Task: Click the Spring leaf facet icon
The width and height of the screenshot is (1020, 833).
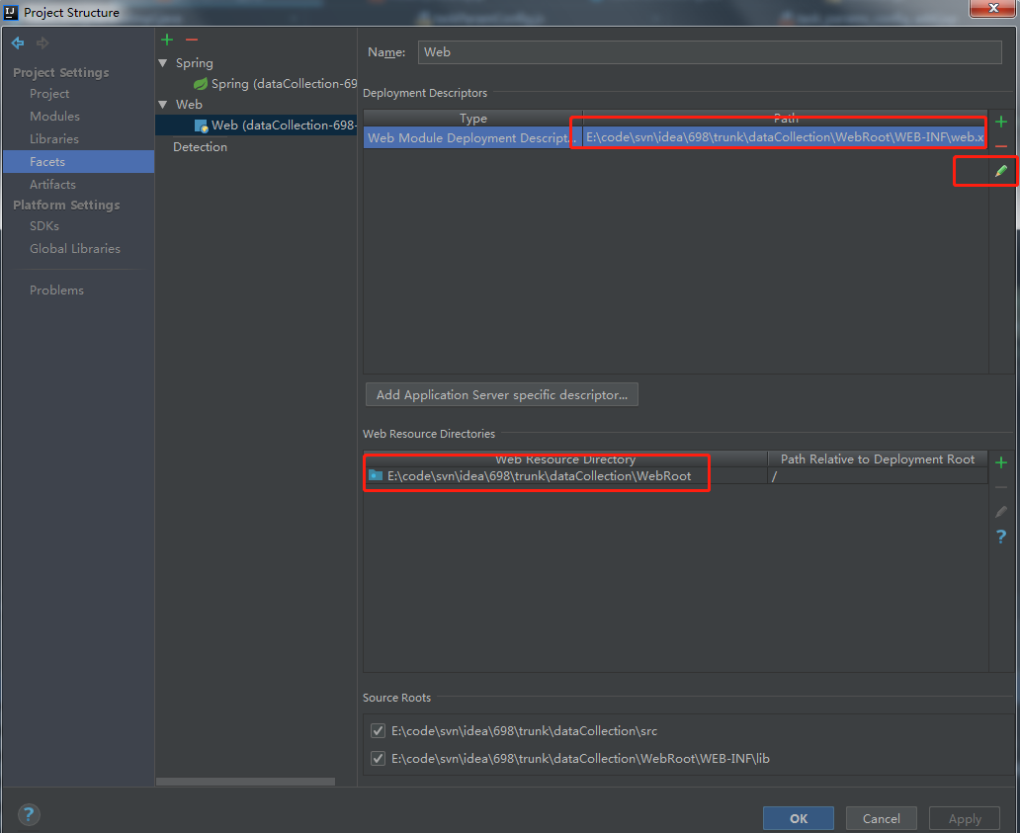Action: [x=201, y=84]
